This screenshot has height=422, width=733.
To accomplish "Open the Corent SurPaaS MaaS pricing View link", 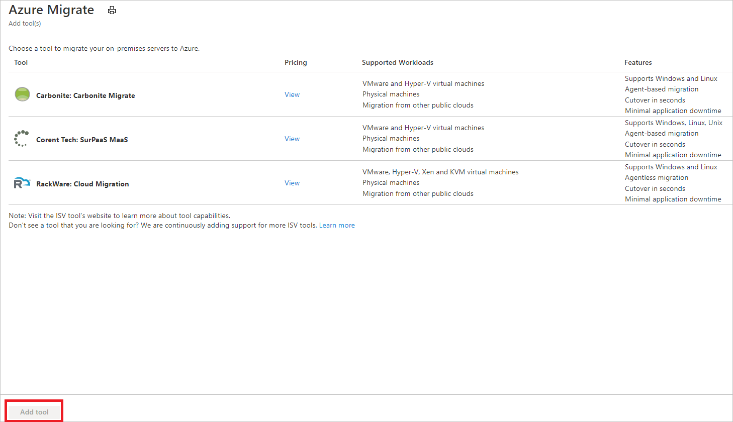I will pos(292,139).
